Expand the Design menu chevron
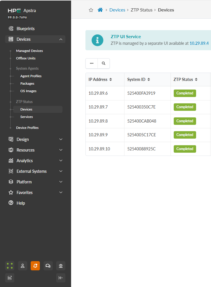This screenshot has height=287, width=211. [x=61, y=139]
